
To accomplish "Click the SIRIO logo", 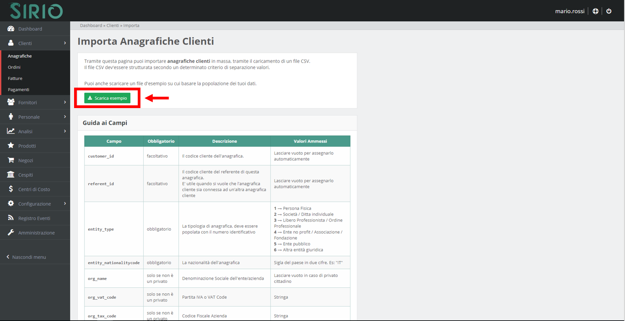I will (36, 11).
